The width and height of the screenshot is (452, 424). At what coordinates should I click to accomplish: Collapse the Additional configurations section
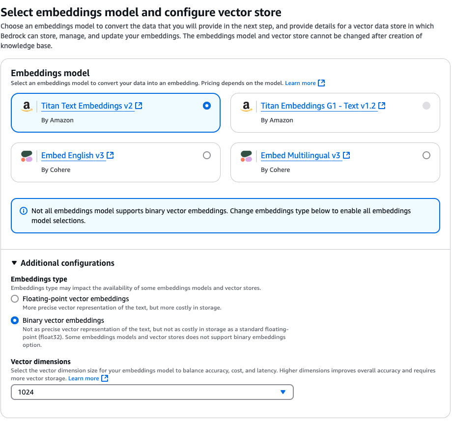click(14, 263)
